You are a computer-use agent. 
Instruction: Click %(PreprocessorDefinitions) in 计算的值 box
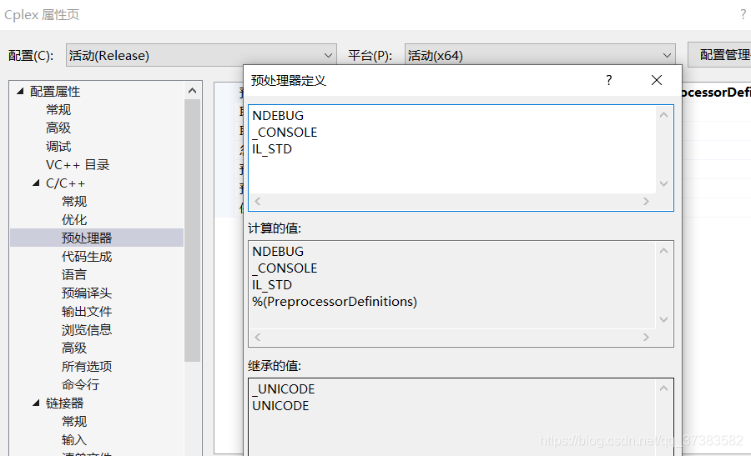pyautogui.click(x=335, y=302)
